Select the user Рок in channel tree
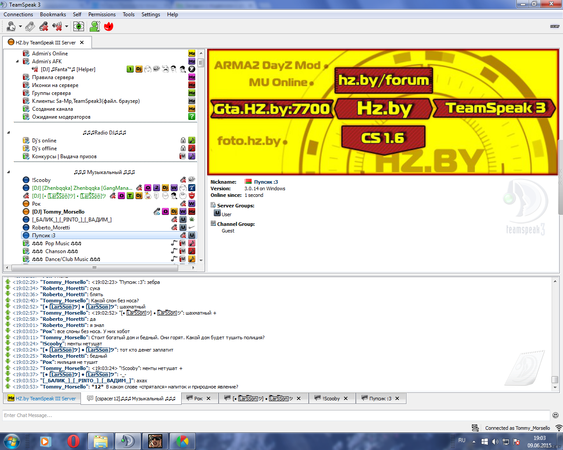This screenshot has width=563, height=450. [x=36, y=204]
